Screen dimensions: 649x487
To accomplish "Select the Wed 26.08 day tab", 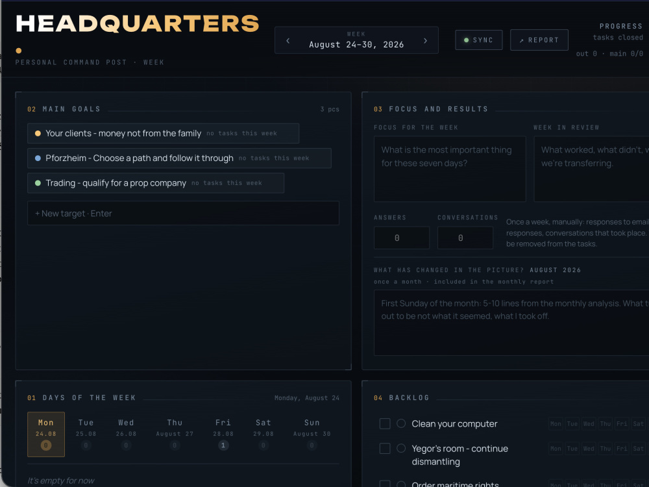I will [127, 434].
